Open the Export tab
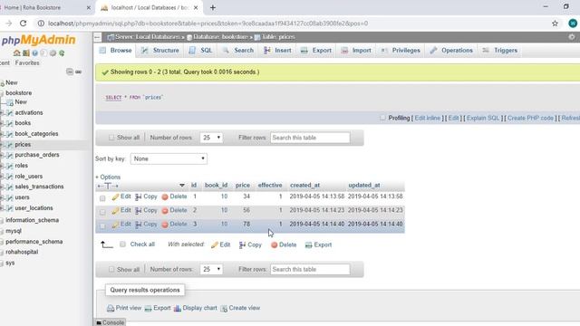This screenshot has width=580, height=326. tap(316, 51)
